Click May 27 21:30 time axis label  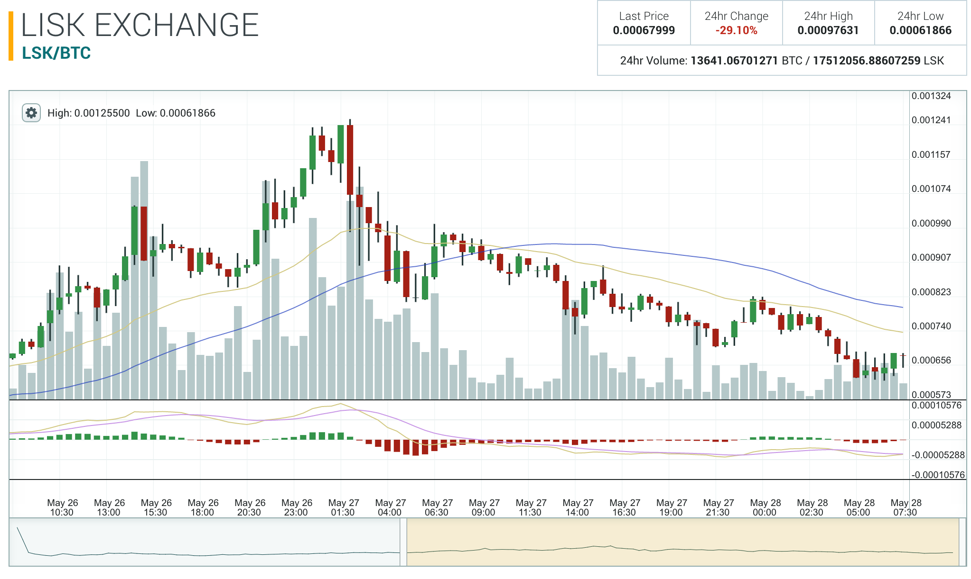pyautogui.click(x=718, y=507)
